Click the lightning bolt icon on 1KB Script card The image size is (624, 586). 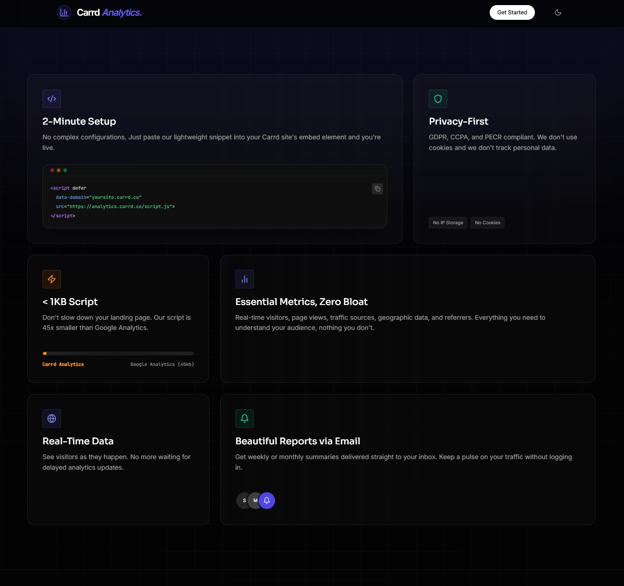point(51,279)
